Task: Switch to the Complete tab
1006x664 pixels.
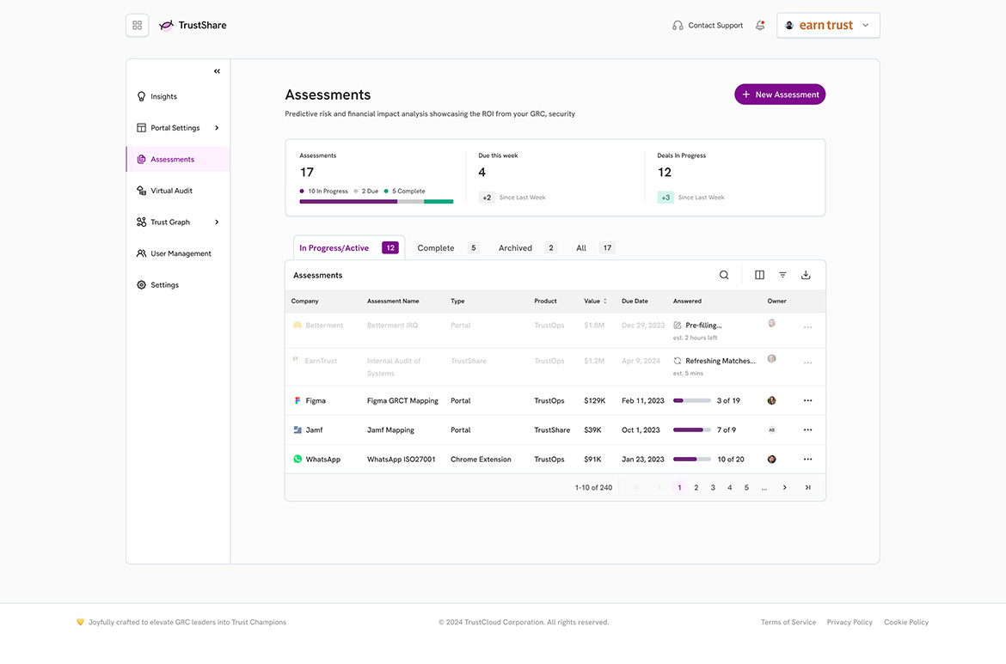Action: pyautogui.click(x=448, y=248)
